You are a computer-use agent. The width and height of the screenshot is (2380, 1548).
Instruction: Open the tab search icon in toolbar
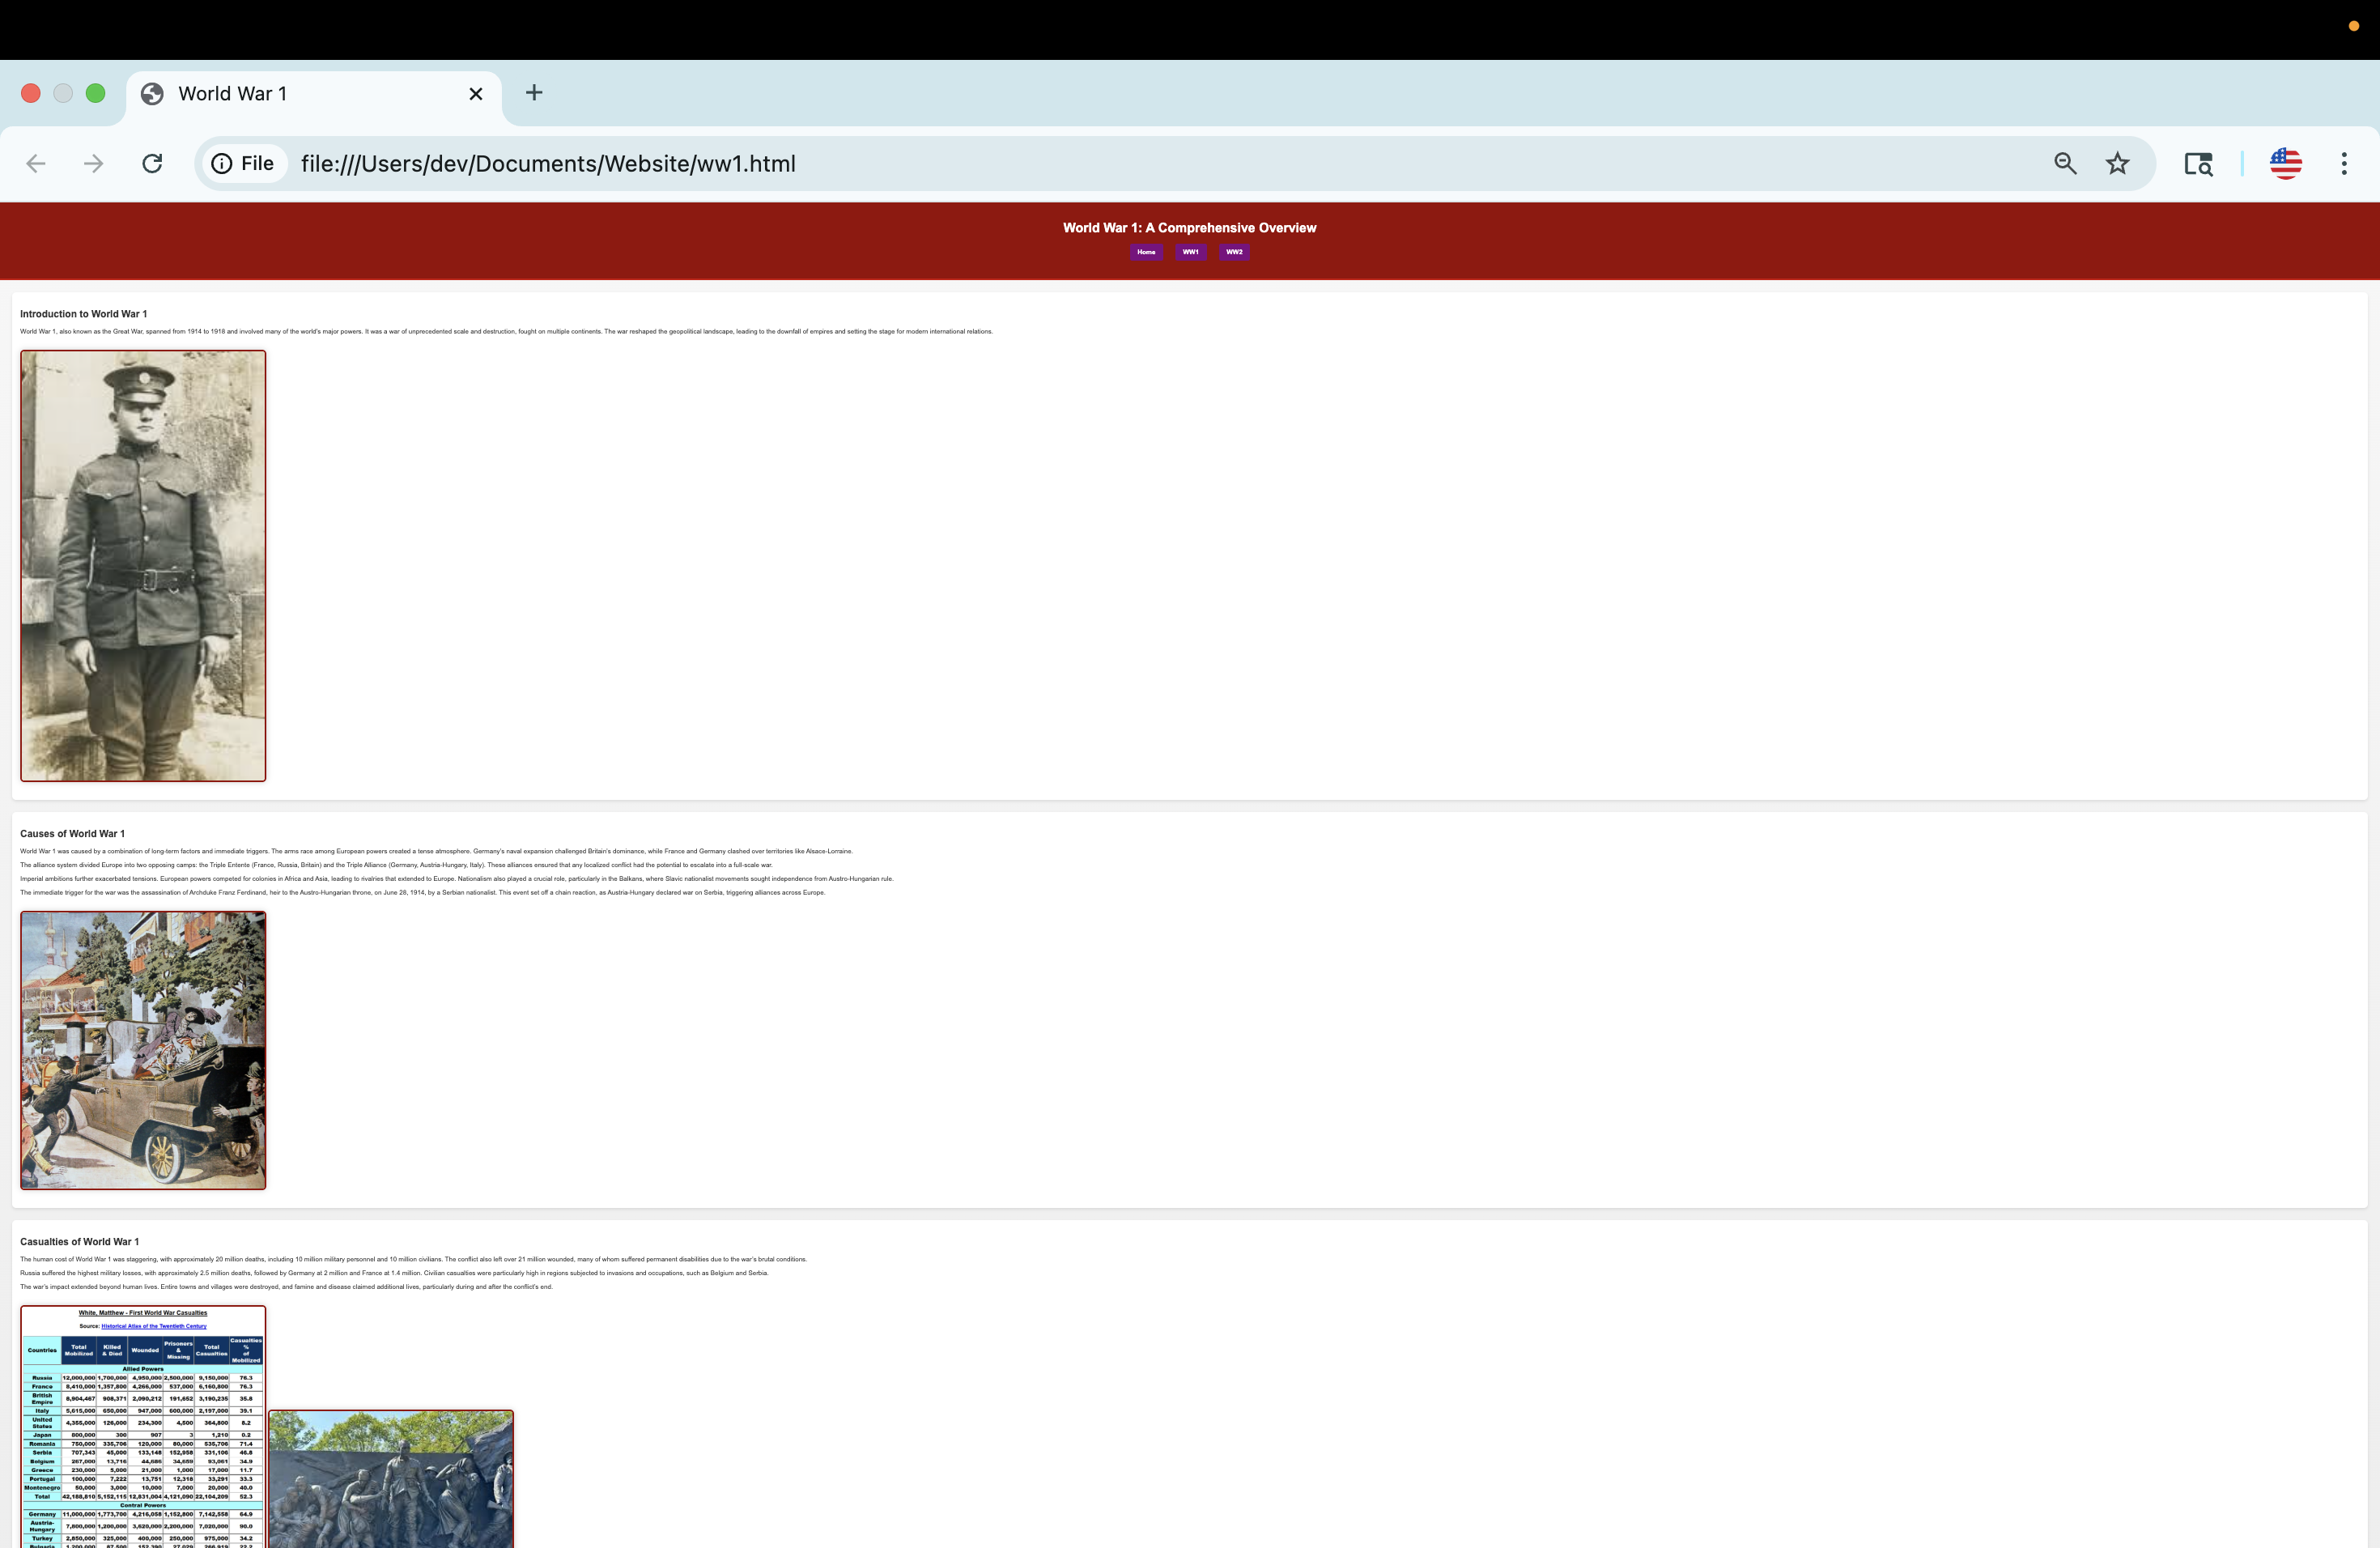pyautogui.click(x=2198, y=163)
